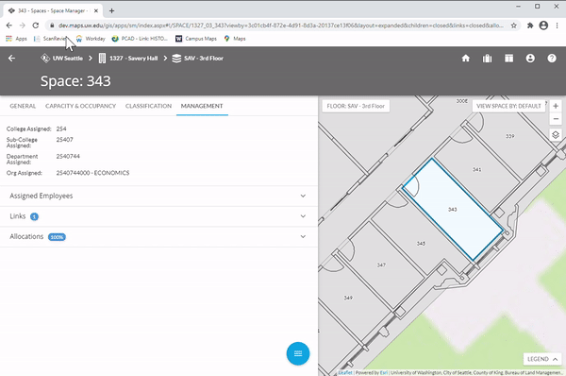Select room 339 on the map

(x=509, y=136)
